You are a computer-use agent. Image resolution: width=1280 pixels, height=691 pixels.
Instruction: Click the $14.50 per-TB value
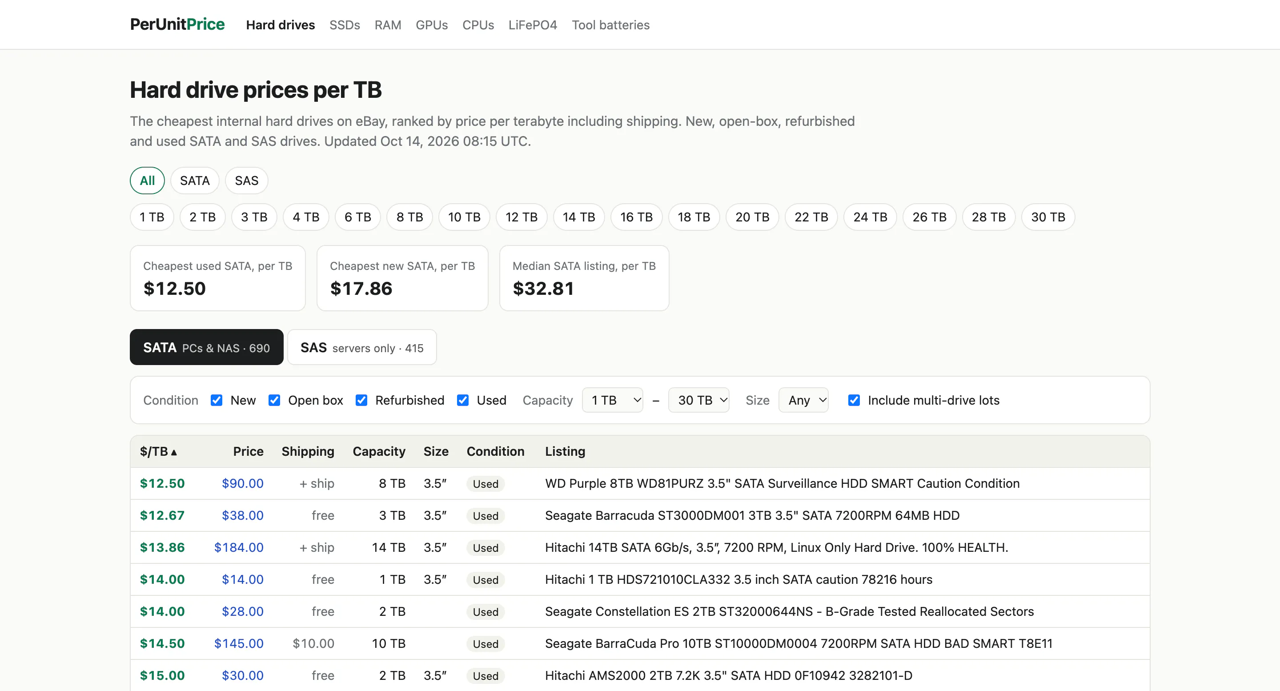[x=162, y=643]
